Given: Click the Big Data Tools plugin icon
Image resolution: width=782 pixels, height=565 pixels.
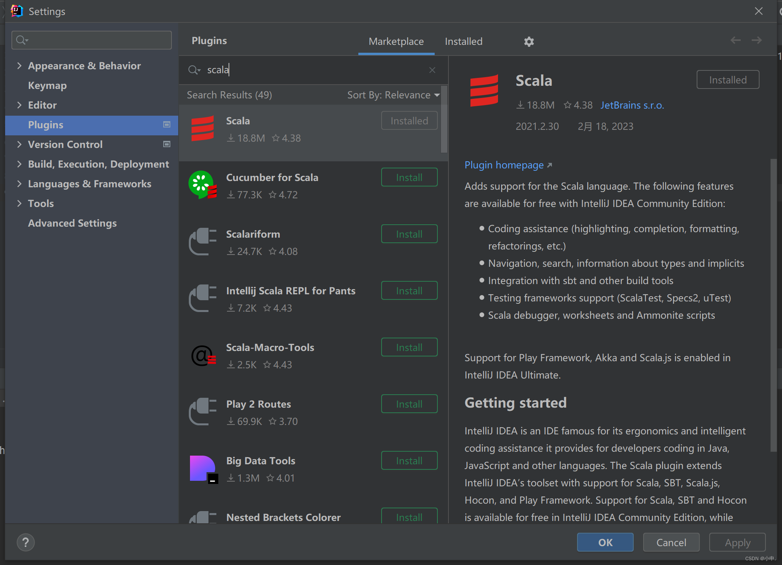Looking at the screenshot, I should (x=203, y=469).
